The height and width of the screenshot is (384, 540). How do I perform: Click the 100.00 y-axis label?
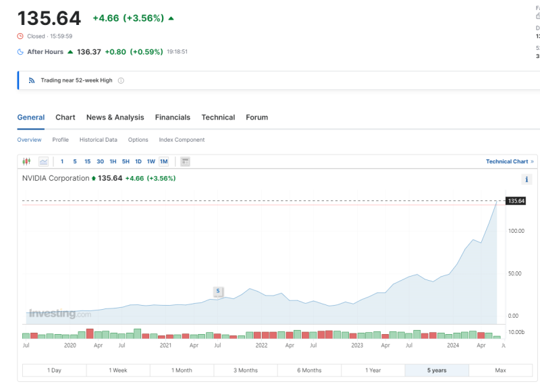516,231
